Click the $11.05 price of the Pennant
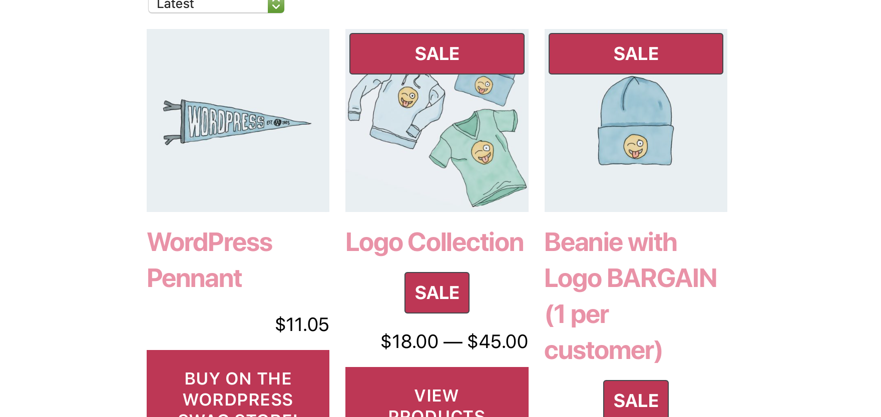This screenshot has height=417, width=881. (x=302, y=324)
